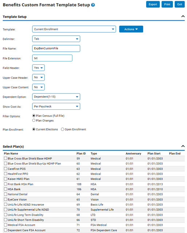
Task: Click Plan ID 188 cell
Action: [x=79, y=184]
